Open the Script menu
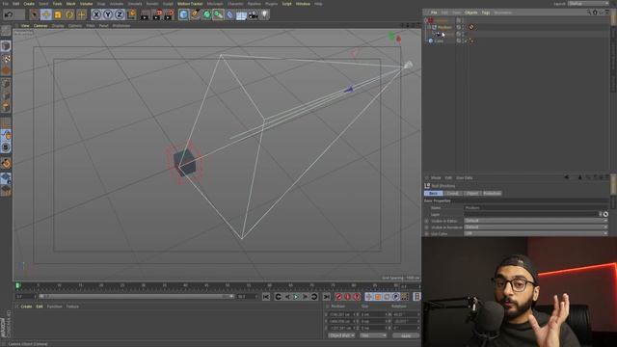This screenshot has width=617, height=347. (287, 4)
